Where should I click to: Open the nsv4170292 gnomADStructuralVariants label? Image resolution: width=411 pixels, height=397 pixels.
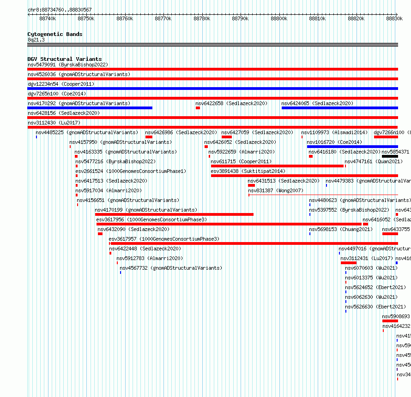[79, 103]
